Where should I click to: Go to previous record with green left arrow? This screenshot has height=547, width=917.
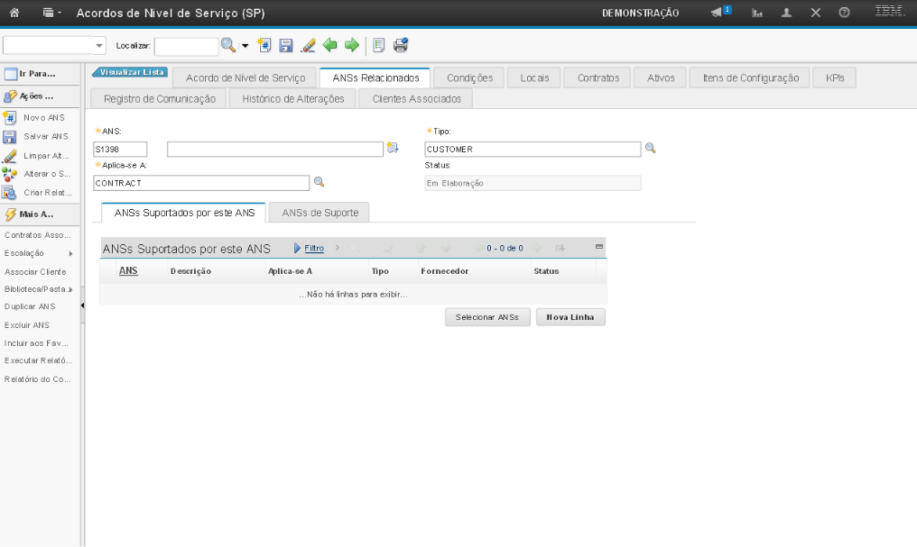pos(330,45)
